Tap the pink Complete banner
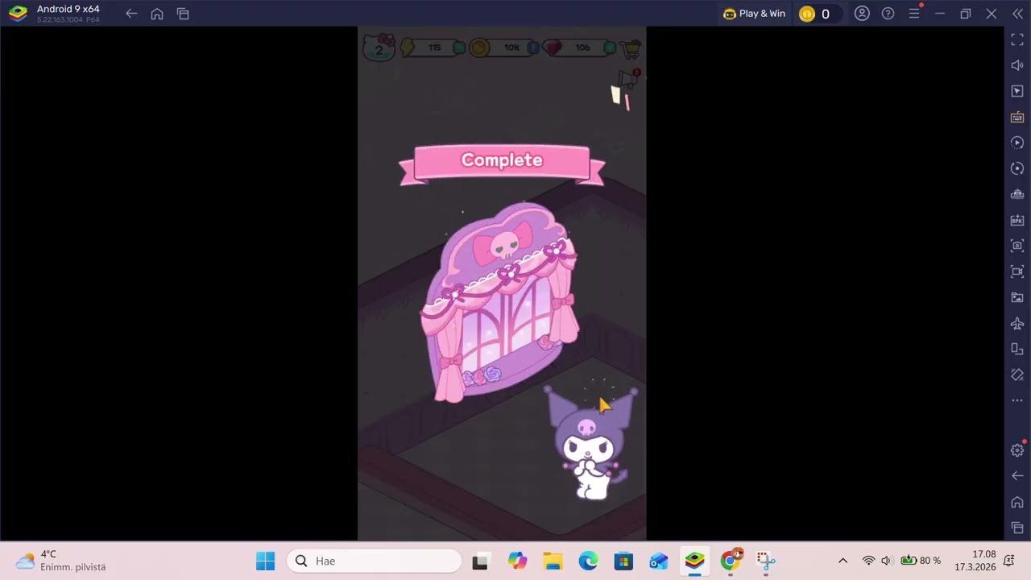The image size is (1031, 580). (x=502, y=164)
